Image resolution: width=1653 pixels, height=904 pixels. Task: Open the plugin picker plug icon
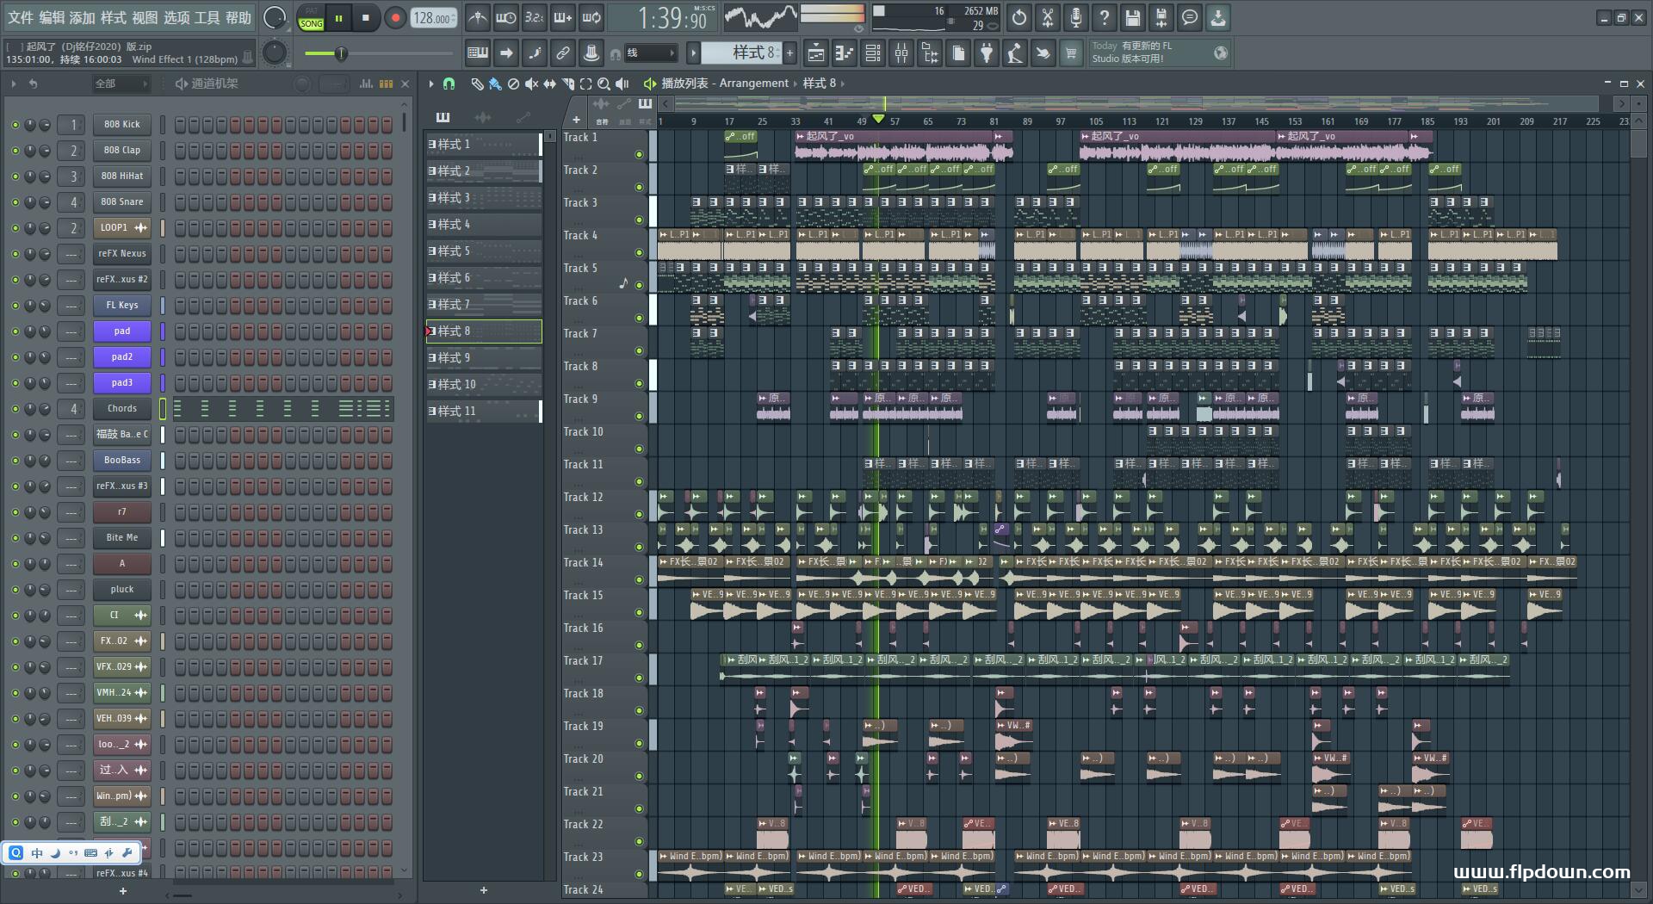click(987, 53)
